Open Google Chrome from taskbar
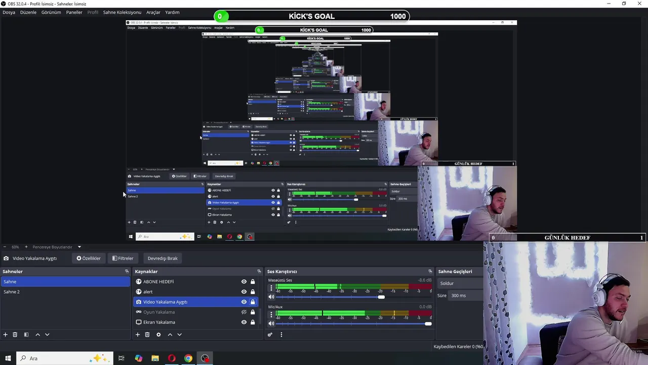The image size is (648, 365). pyautogui.click(x=188, y=358)
